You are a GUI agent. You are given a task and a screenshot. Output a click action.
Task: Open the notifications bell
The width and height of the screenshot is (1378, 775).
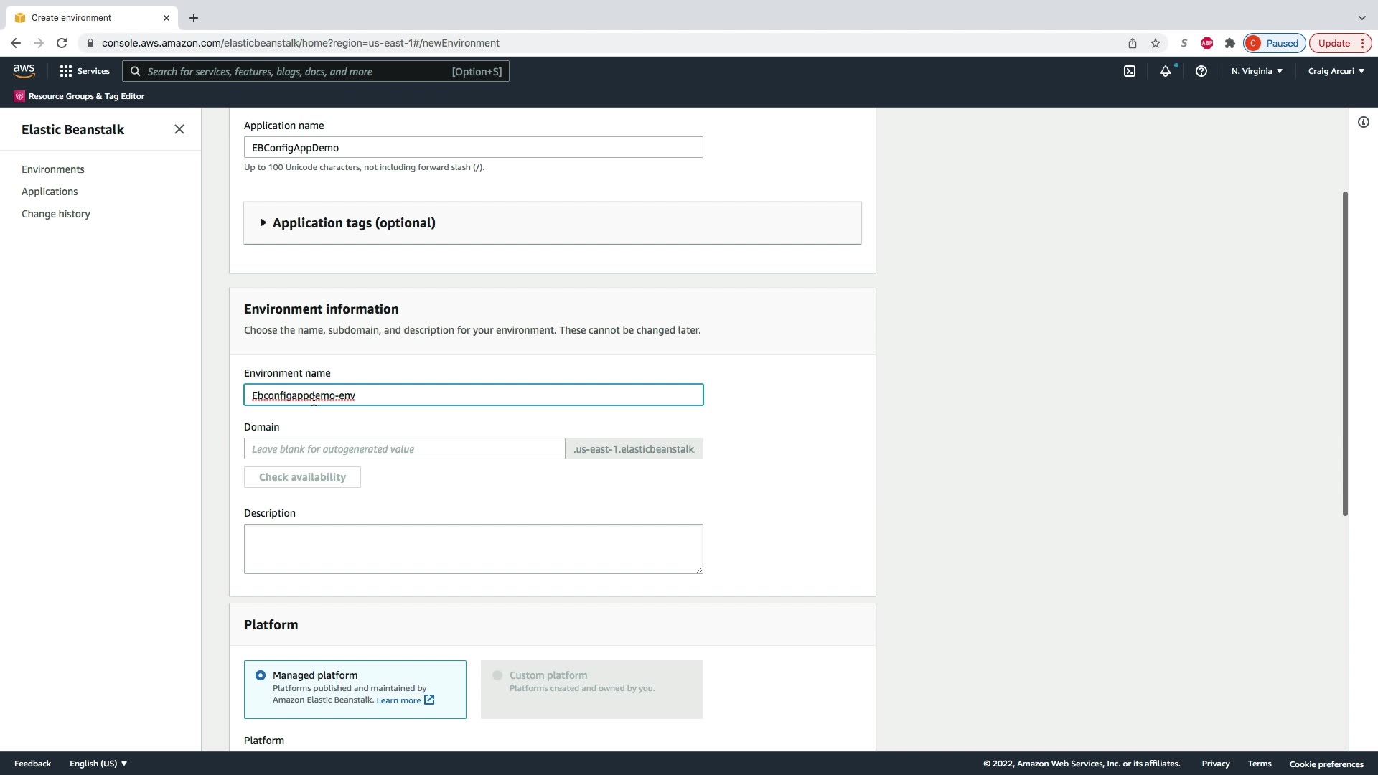pos(1166,71)
